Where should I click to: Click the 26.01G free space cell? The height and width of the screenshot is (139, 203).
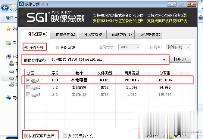(x=132, y=80)
